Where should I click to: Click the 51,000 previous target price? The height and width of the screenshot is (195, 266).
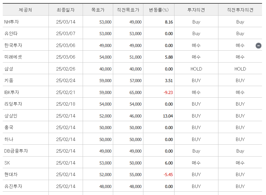point(135,57)
